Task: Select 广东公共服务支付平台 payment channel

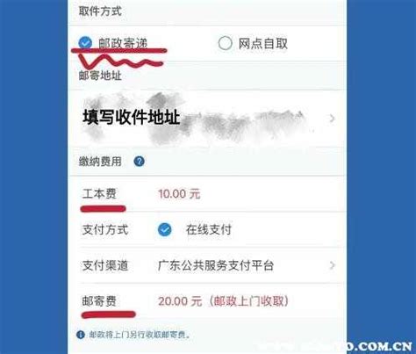Action: tap(216, 265)
